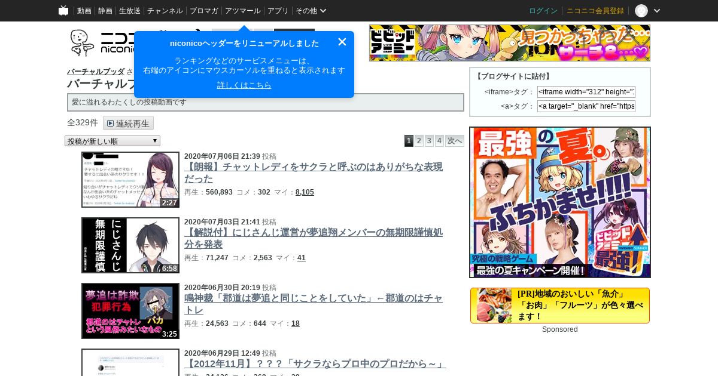This screenshot has width=718, height=376.
Task: Click the 次へ next page button
Action: pyautogui.click(x=455, y=141)
